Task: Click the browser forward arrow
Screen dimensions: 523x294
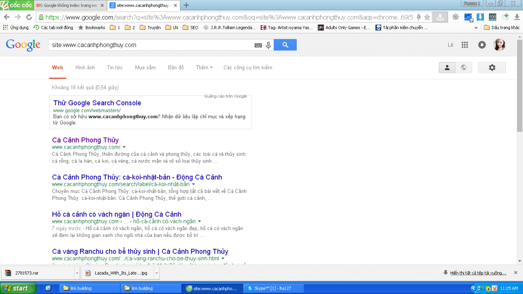Action: tap(18, 17)
